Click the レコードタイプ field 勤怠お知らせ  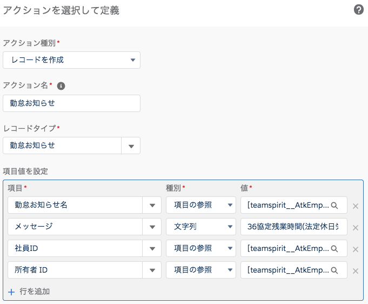62,146
